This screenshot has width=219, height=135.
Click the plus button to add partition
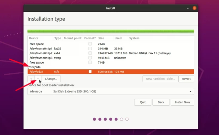tap(31, 79)
